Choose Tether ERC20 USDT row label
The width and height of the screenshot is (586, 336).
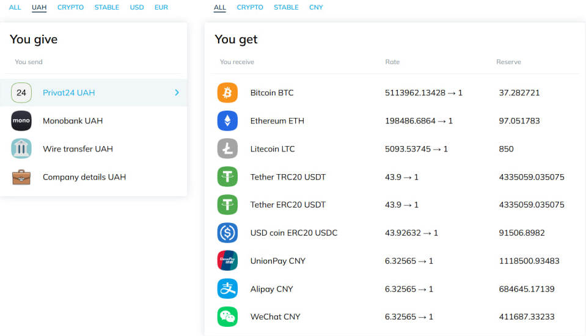tap(288, 205)
